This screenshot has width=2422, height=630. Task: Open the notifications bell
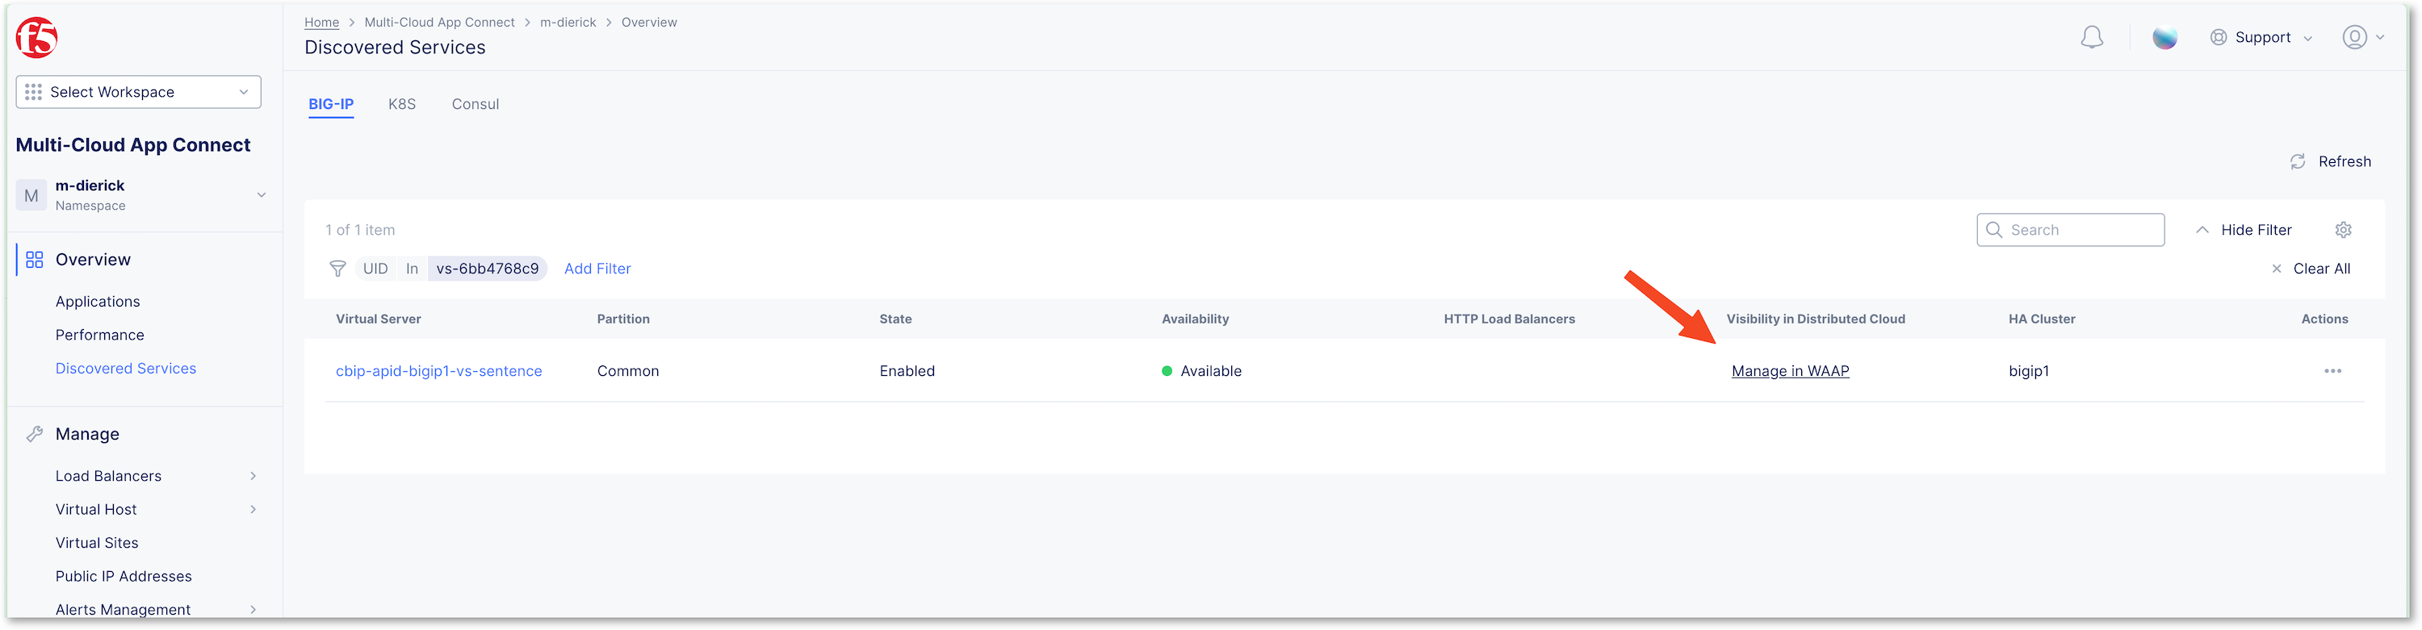[2091, 38]
